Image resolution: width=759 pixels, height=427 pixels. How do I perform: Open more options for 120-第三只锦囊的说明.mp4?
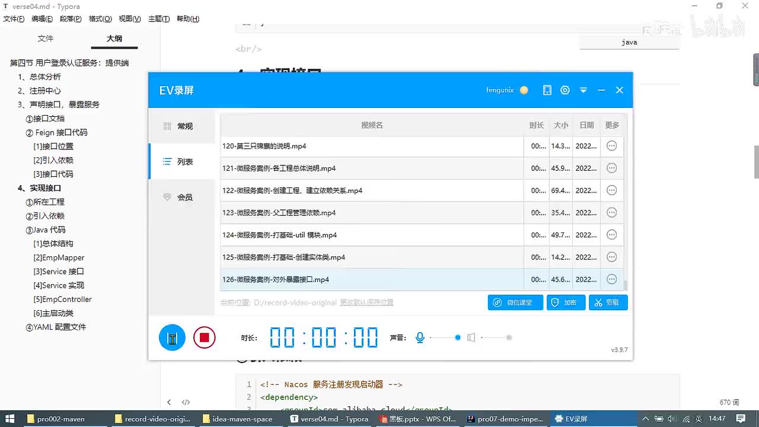pyautogui.click(x=612, y=146)
